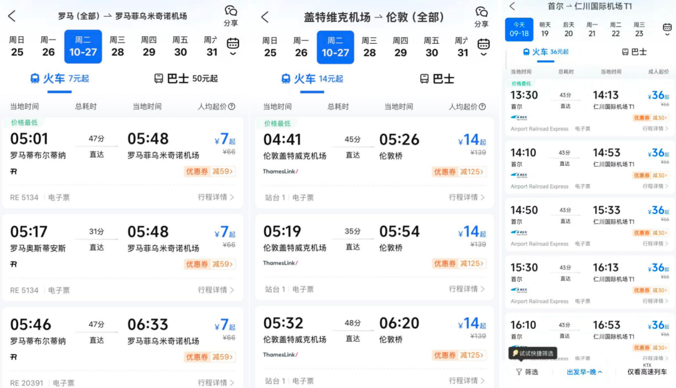Viewport: 676px width, 388px height.
Task: Open 减59 coupon for 05:17 train
Action: [x=210, y=264]
